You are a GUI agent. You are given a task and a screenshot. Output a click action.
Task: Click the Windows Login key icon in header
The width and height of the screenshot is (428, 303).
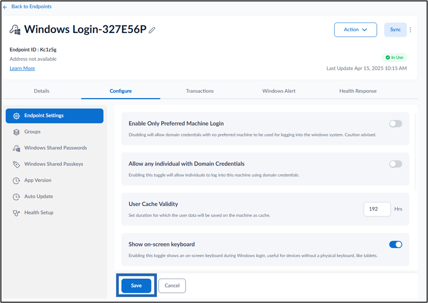pyautogui.click(x=15, y=29)
